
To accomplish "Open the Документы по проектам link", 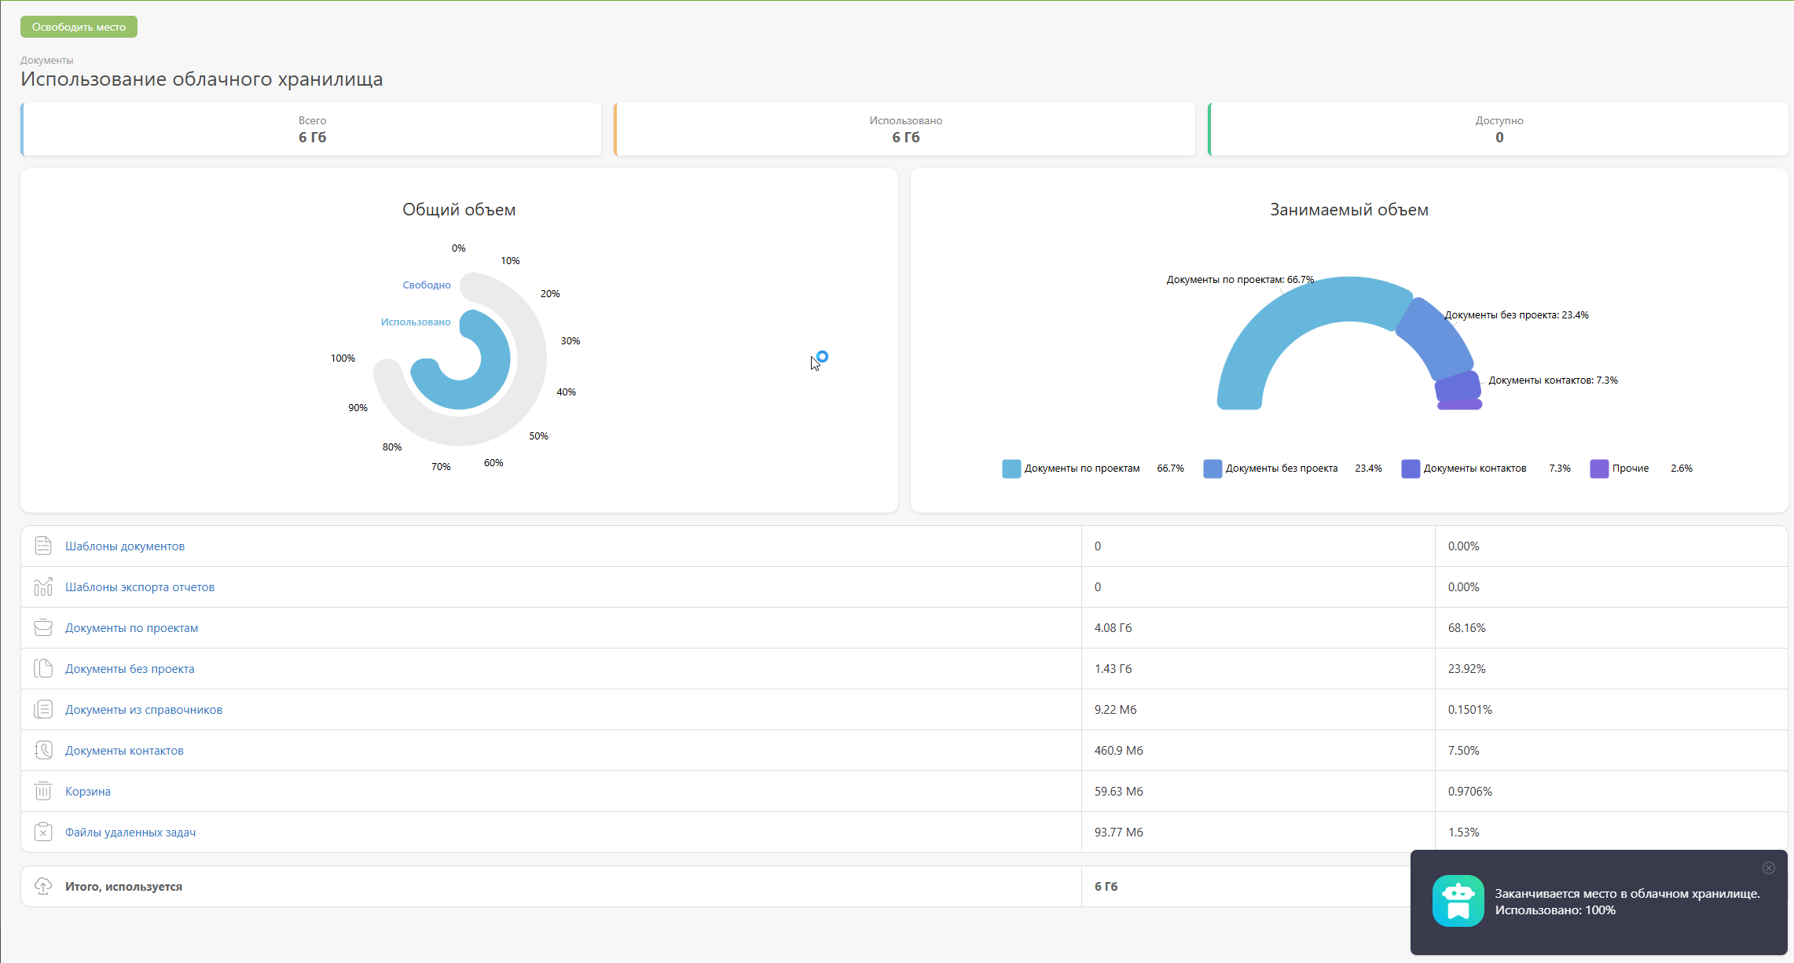I will click(x=131, y=627).
